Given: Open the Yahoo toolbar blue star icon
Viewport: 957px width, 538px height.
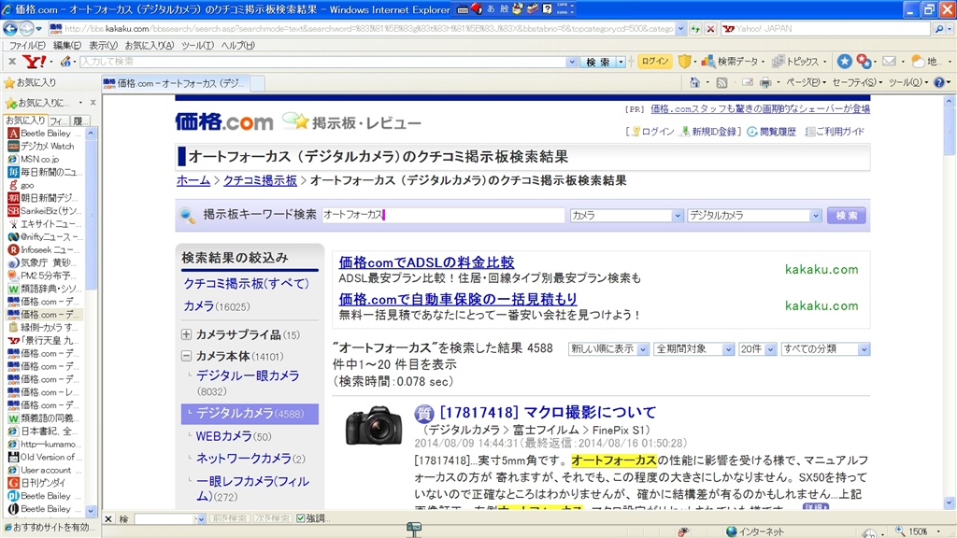Looking at the screenshot, I should click(x=844, y=61).
